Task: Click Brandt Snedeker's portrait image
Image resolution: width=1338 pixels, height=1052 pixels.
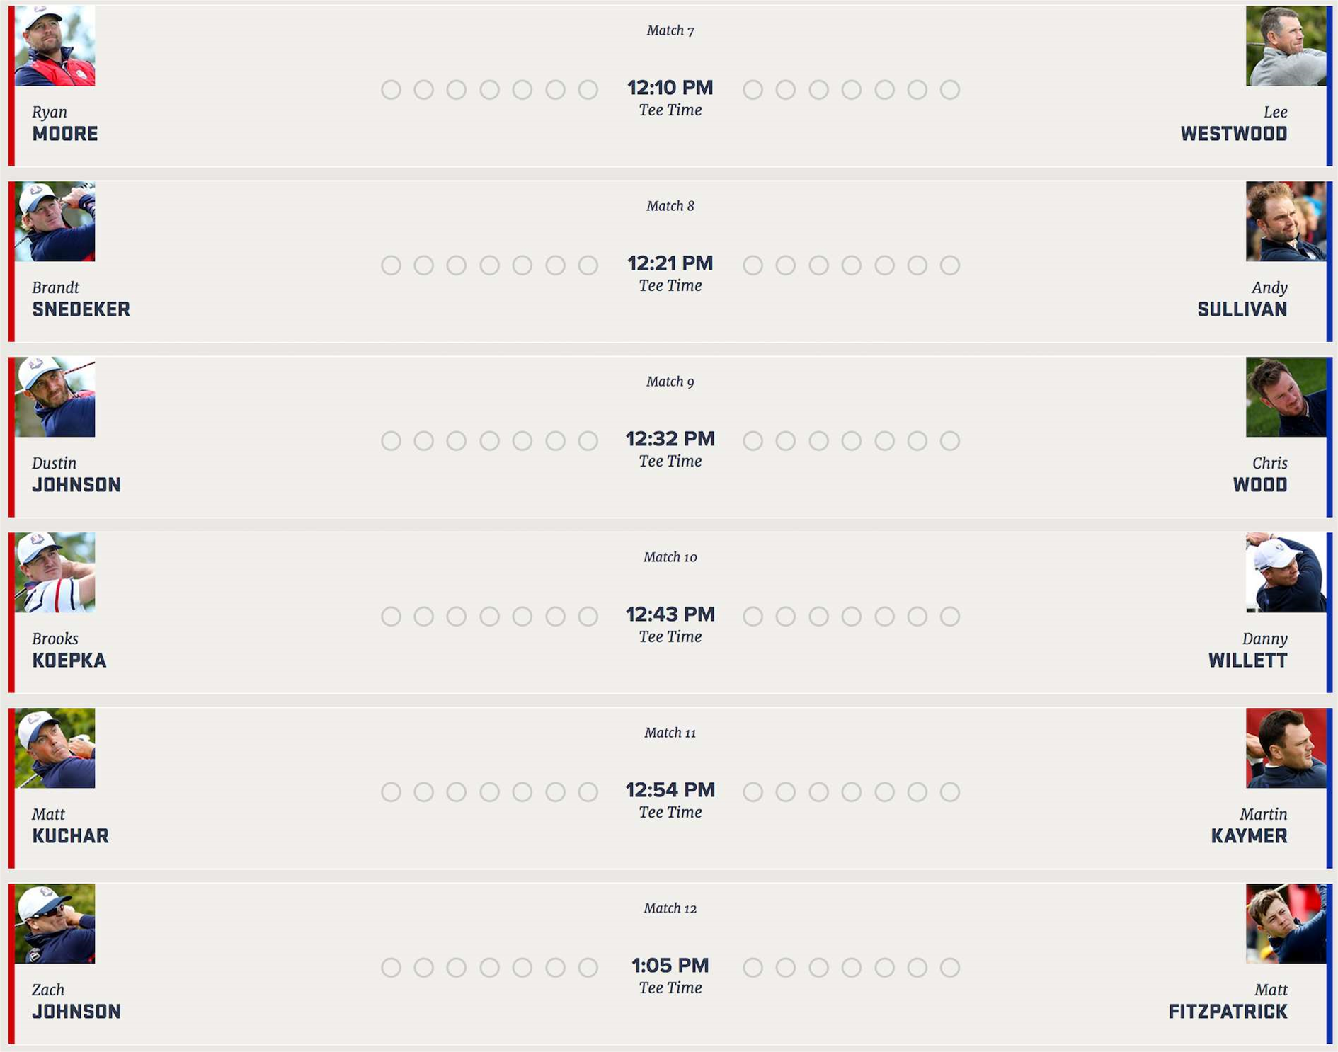Action: (x=55, y=222)
